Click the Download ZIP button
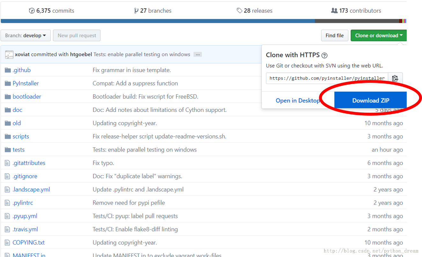The height and width of the screenshot is (257, 422). [x=371, y=100]
